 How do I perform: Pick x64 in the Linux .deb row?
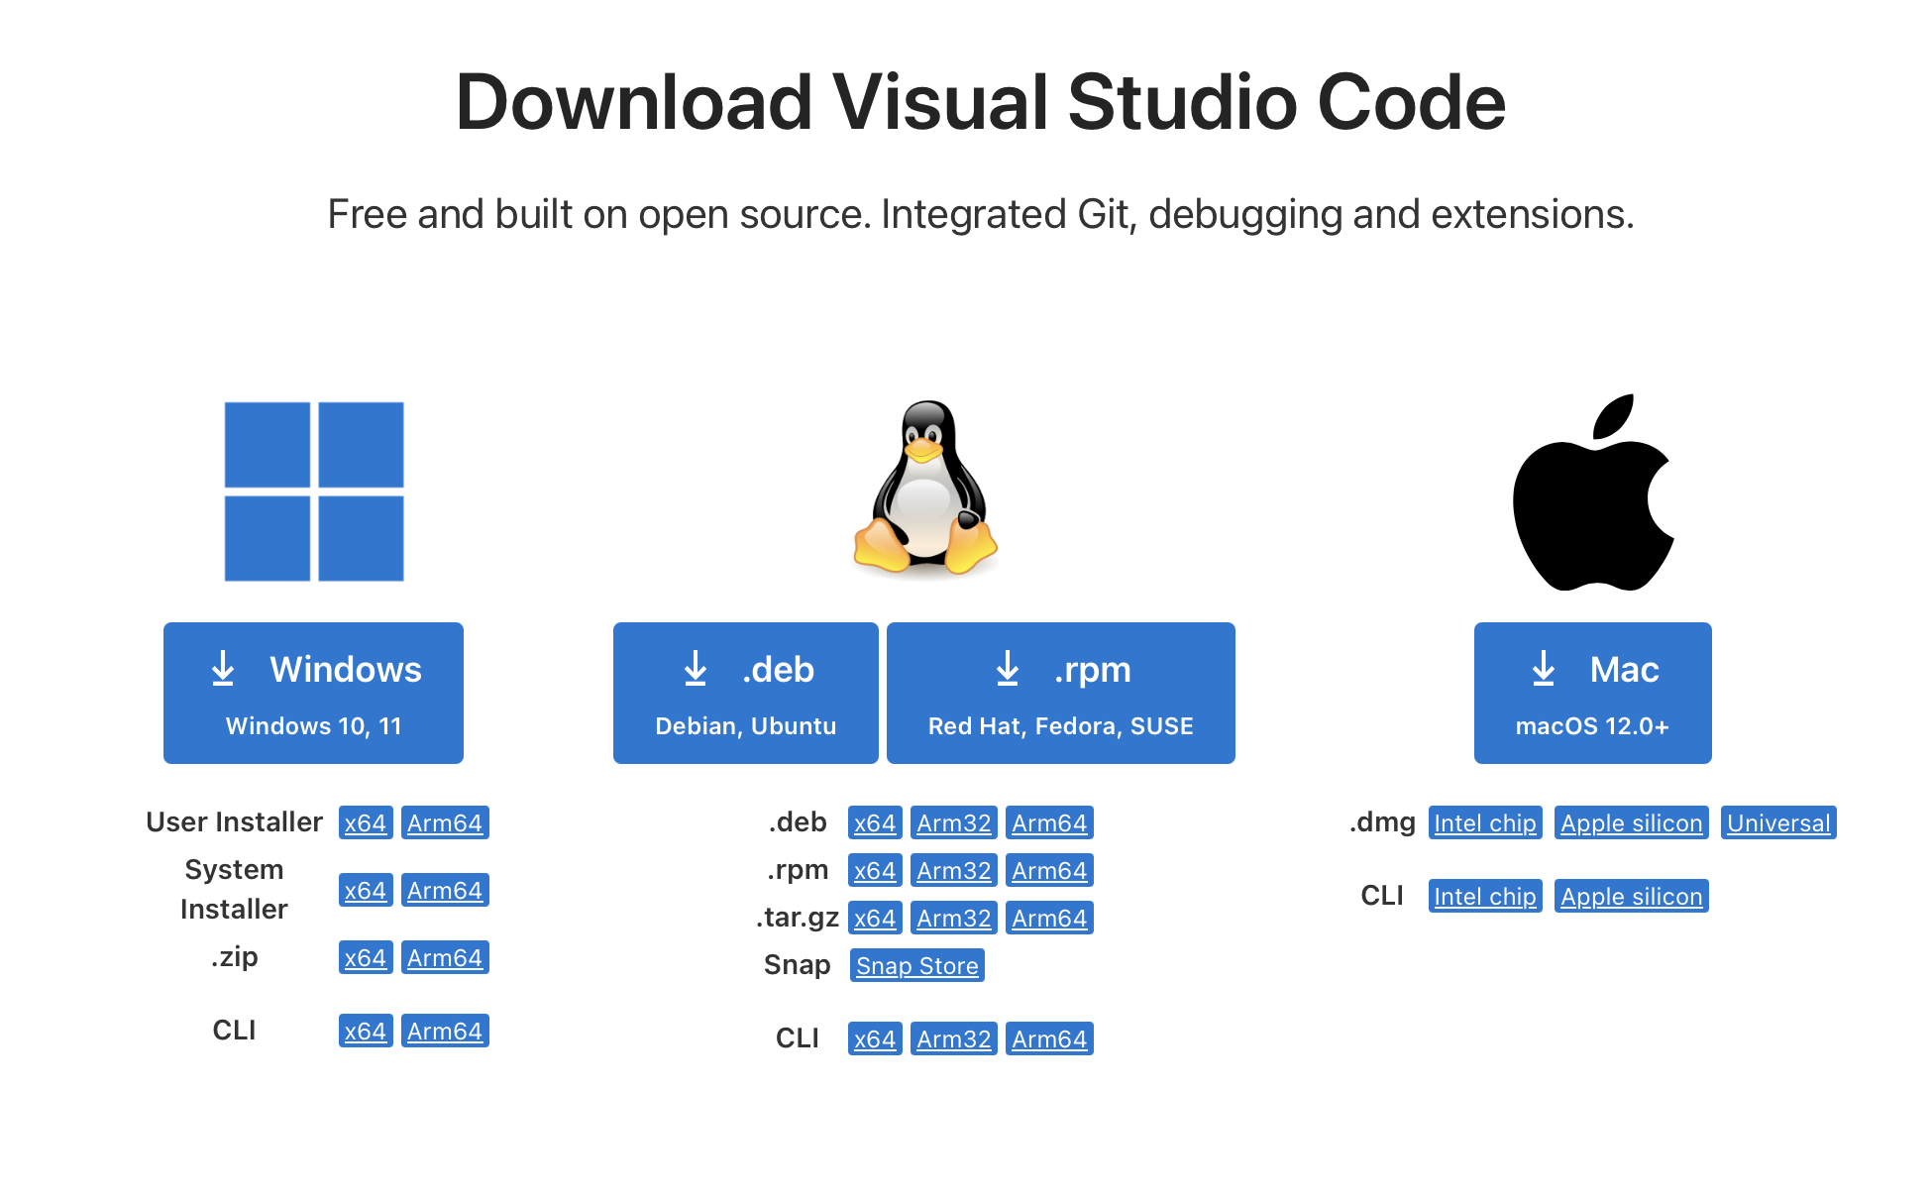[875, 822]
